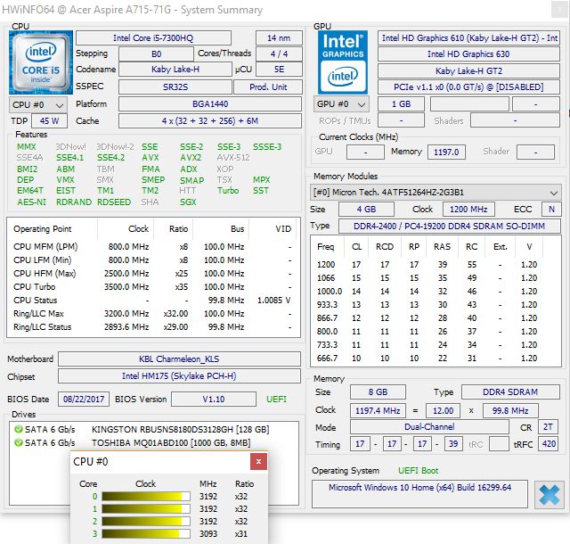570x544 pixels.
Task: Click the BGA1440 platform field
Action: 210,104
